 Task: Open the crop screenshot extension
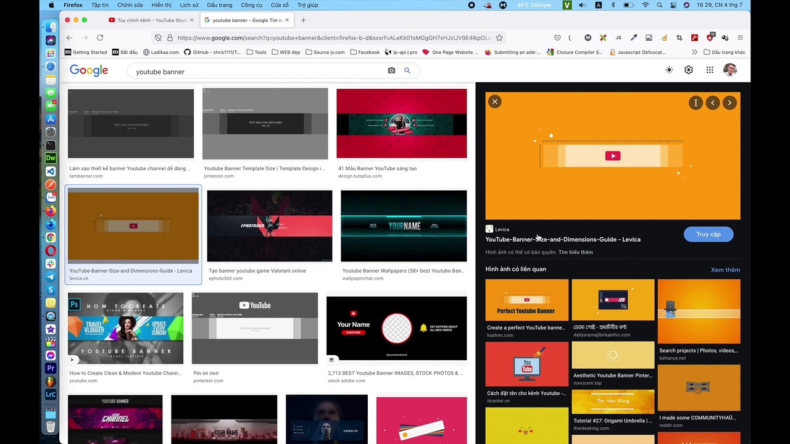pyautogui.click(x=680, y=38)
